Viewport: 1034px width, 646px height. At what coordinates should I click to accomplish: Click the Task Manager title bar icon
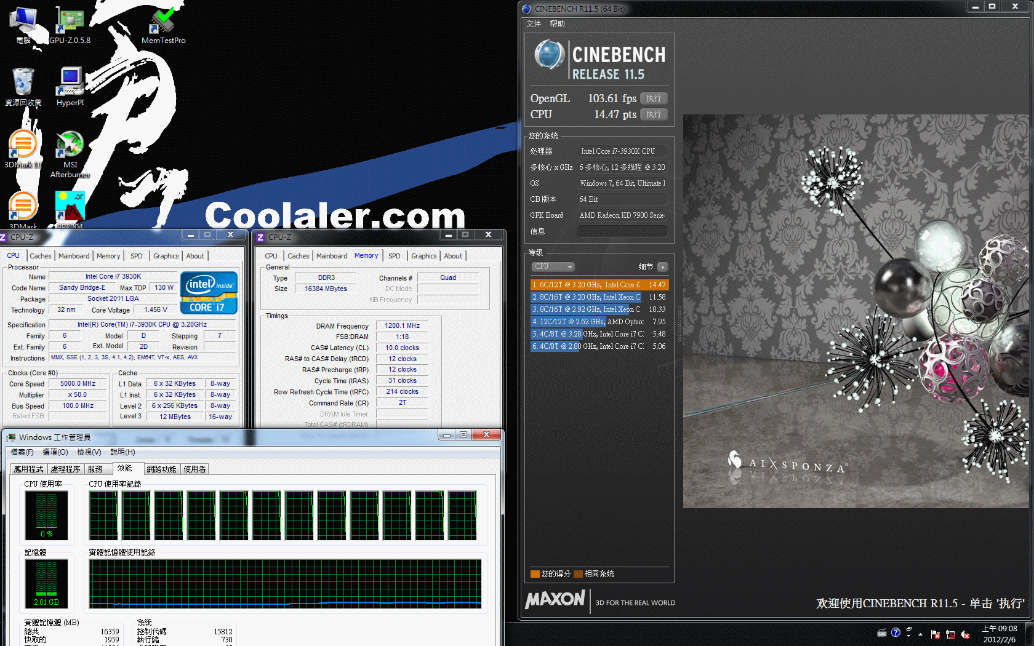[x=11, y=437]
